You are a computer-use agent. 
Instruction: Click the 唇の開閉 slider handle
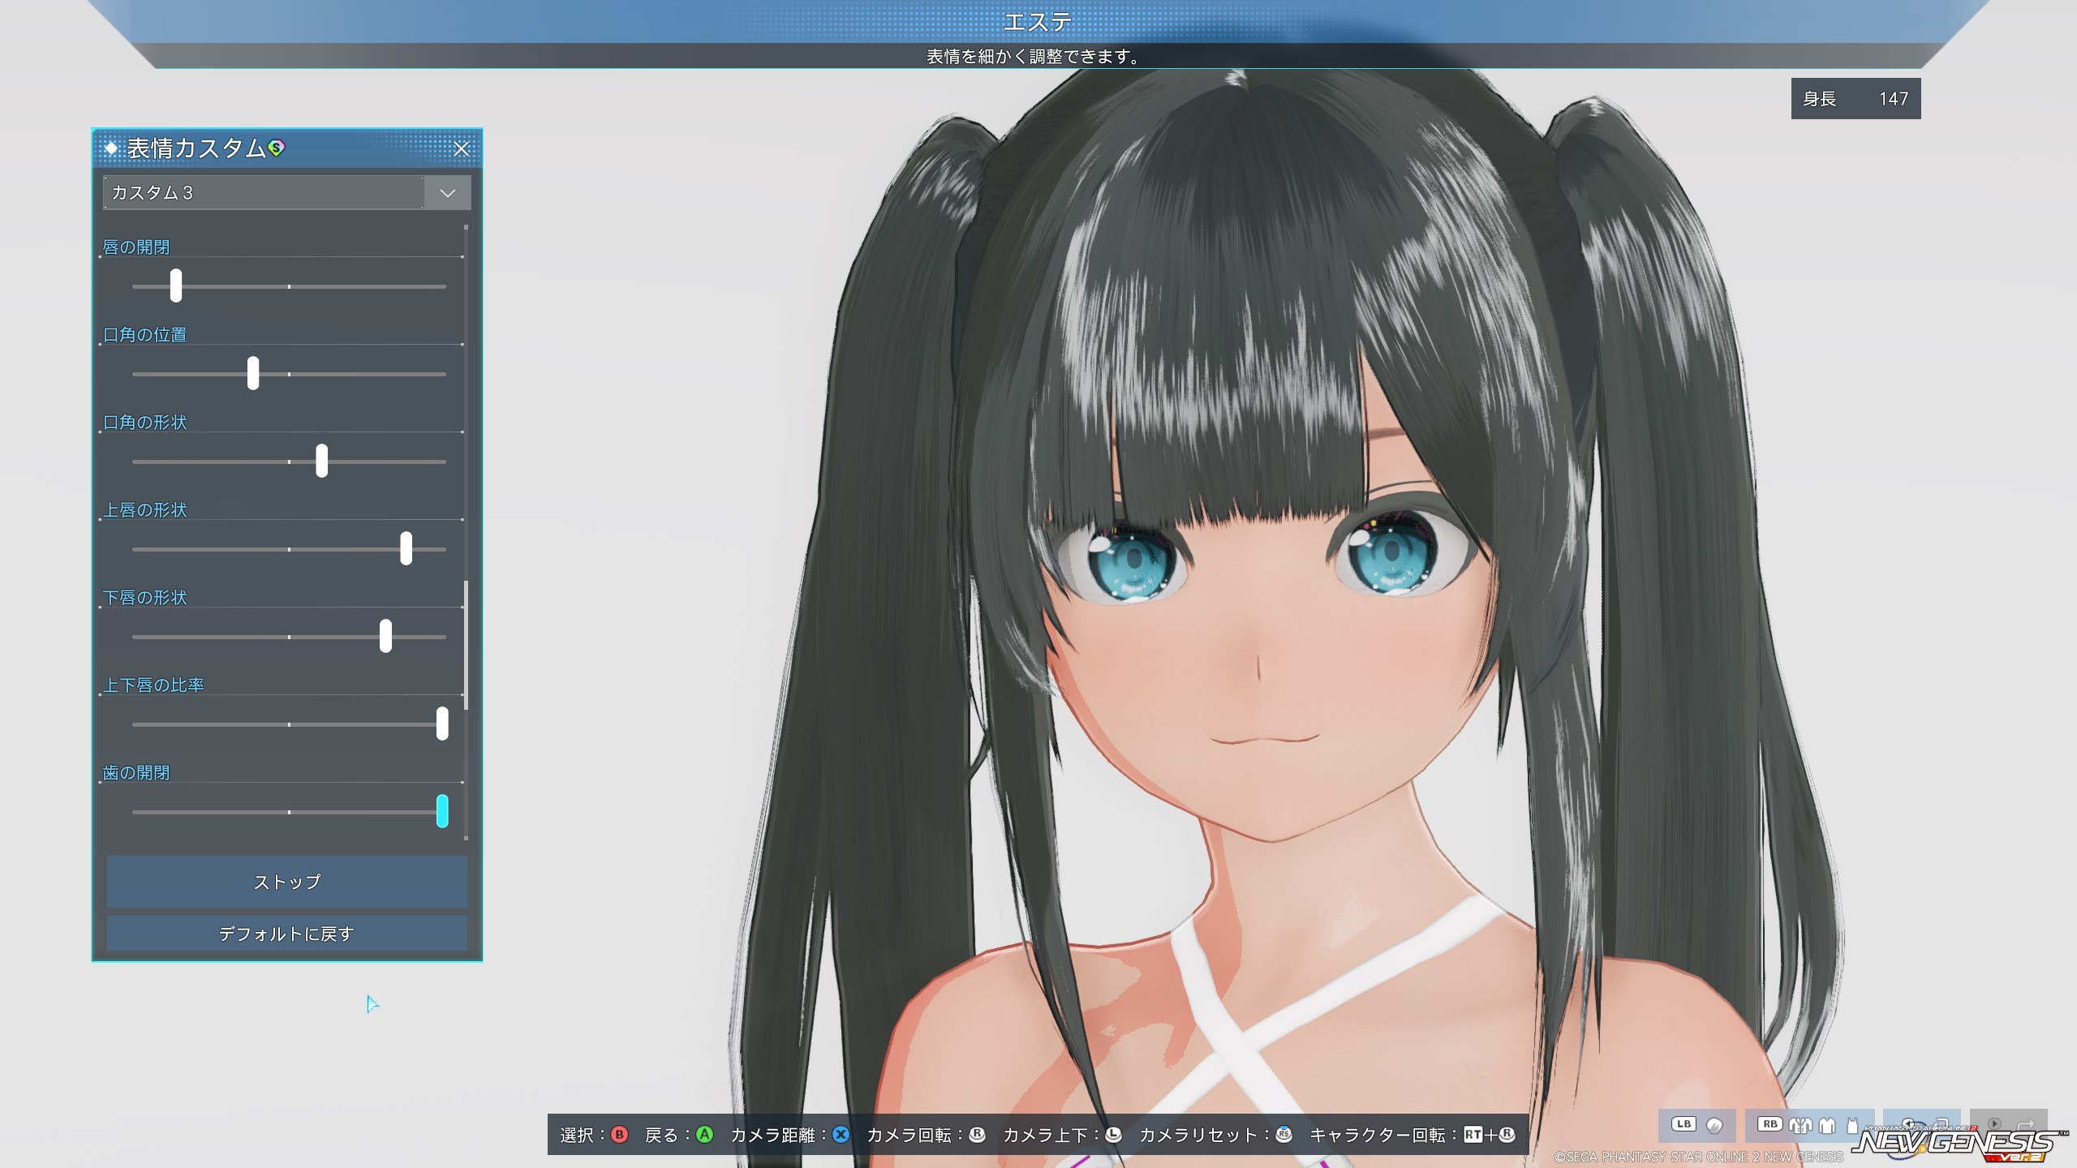[x=176, y=286]
